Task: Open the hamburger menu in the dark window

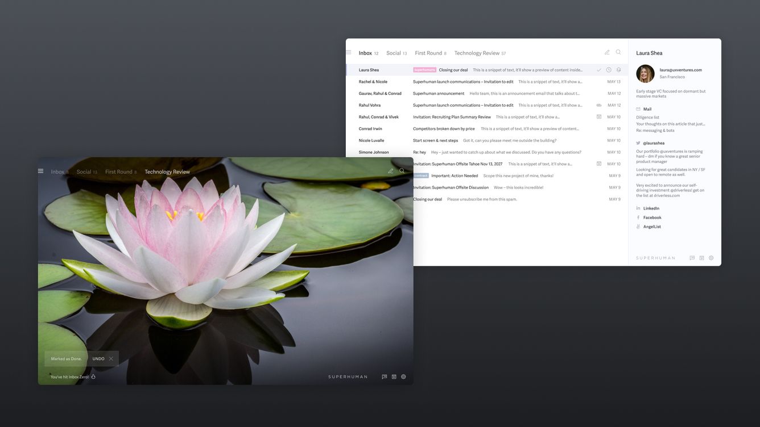Action: [x=40, y=171]
